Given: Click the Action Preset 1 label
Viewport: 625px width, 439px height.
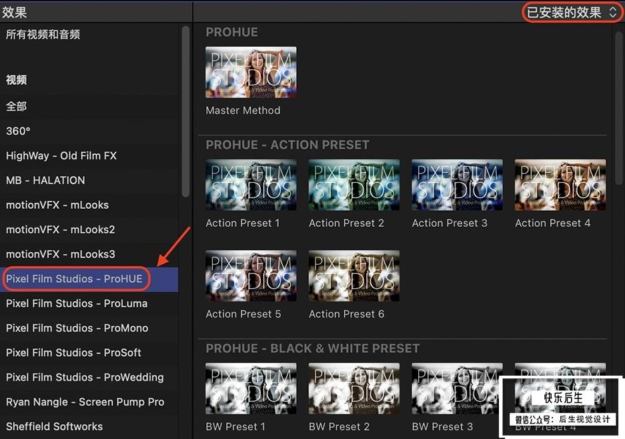Looking at the screenshot, I should pyautogui.click(x=243, y=224).
